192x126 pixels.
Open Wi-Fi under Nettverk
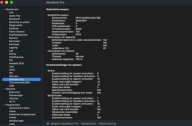(12, 102)
